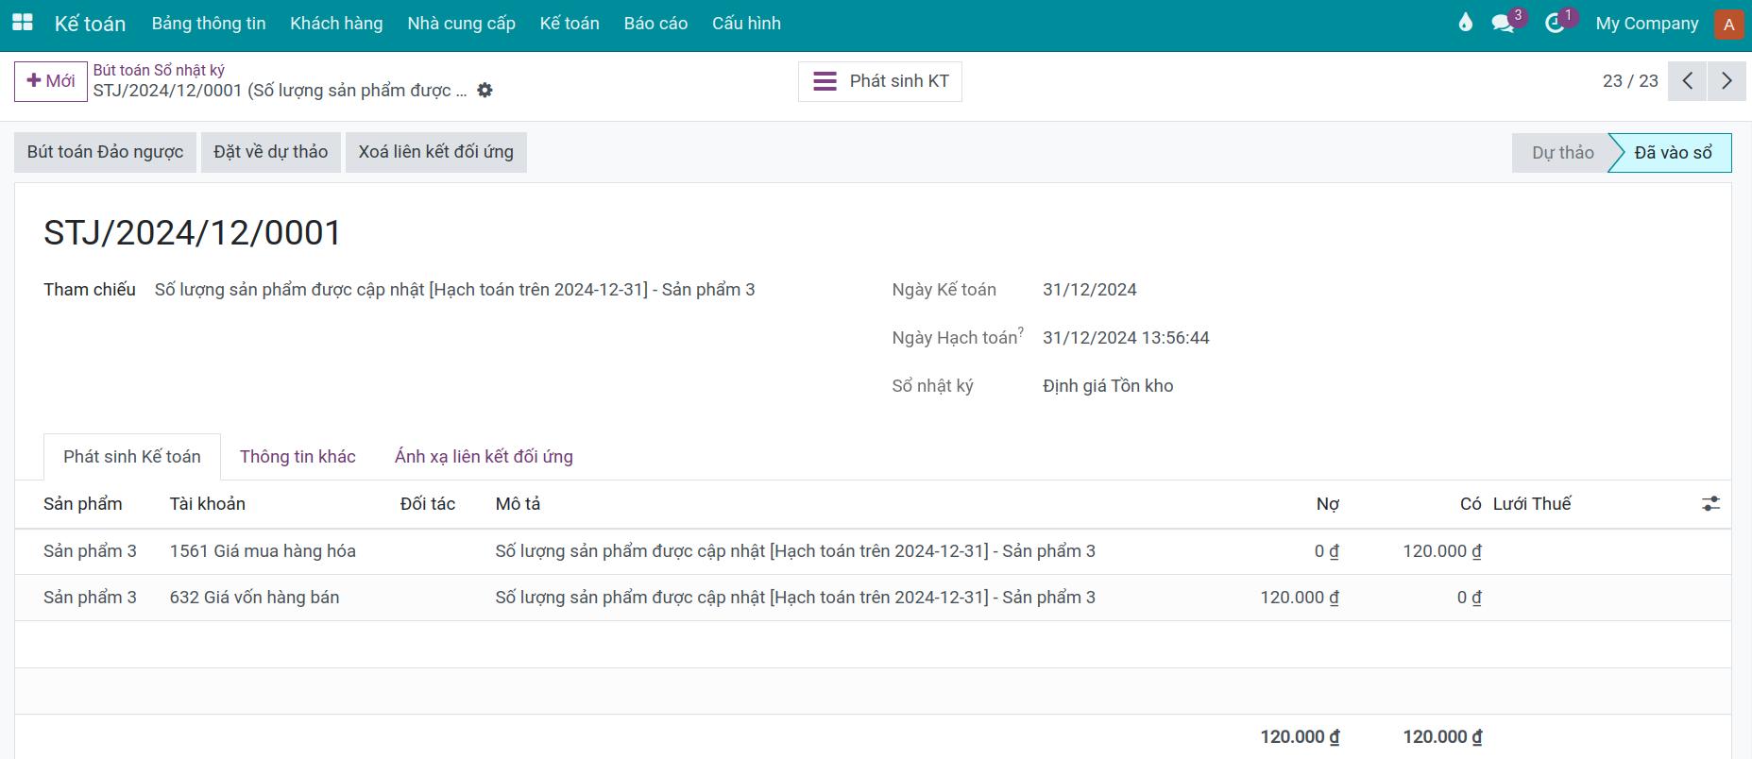Click the Ngày Kế toán value 31/12/2024
Viewport: 1752px width, 759px height.
click(1090, 290)
